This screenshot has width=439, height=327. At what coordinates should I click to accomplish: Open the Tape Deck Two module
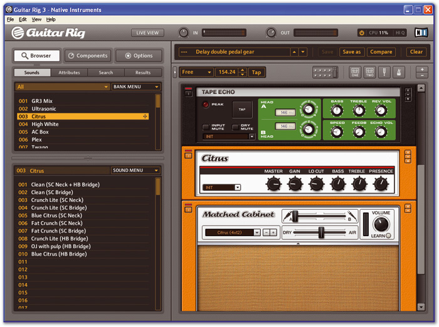pyautogui.click(x=369, y=72)
